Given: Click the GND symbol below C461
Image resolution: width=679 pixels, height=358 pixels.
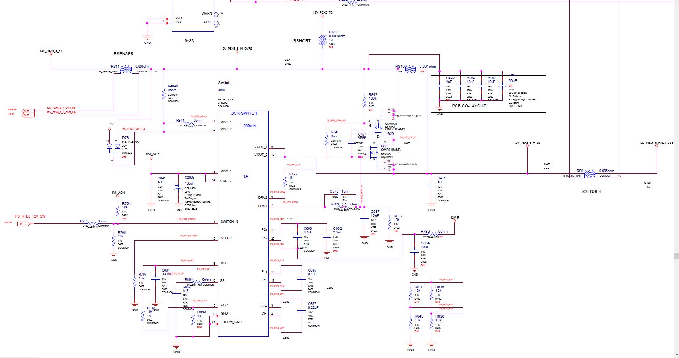Looking at the screenshot, I should click(x=431, y=204).
